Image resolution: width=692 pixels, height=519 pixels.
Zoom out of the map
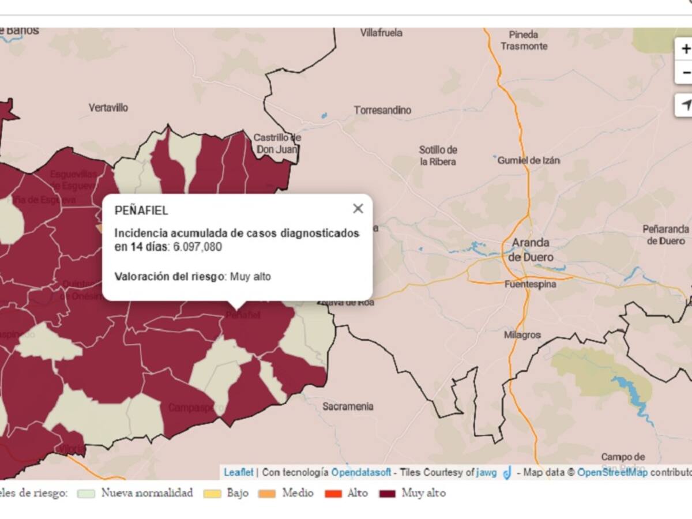[685, 73]
